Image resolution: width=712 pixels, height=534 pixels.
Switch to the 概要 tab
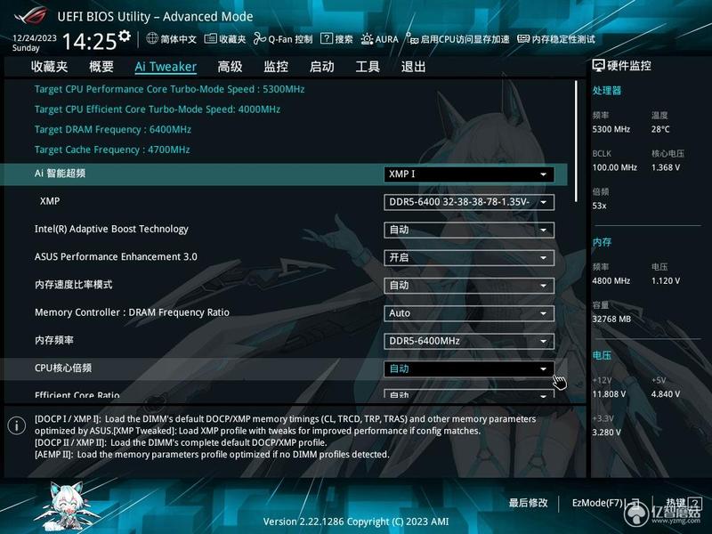point(101,67)
